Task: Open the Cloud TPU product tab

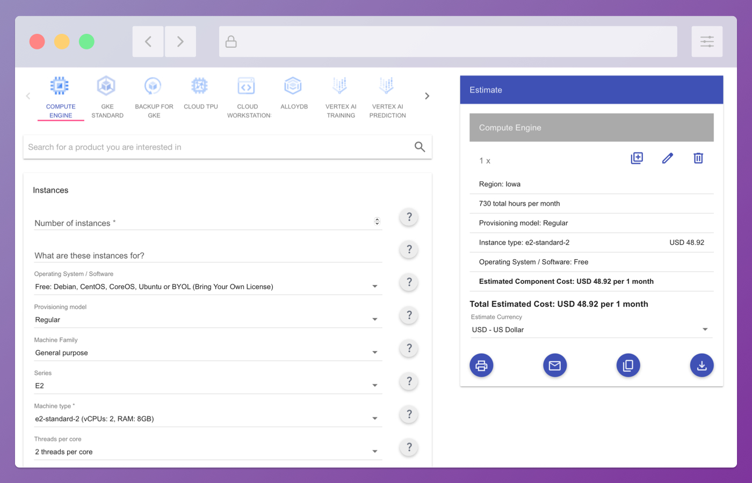Action: tap(201, 98)
